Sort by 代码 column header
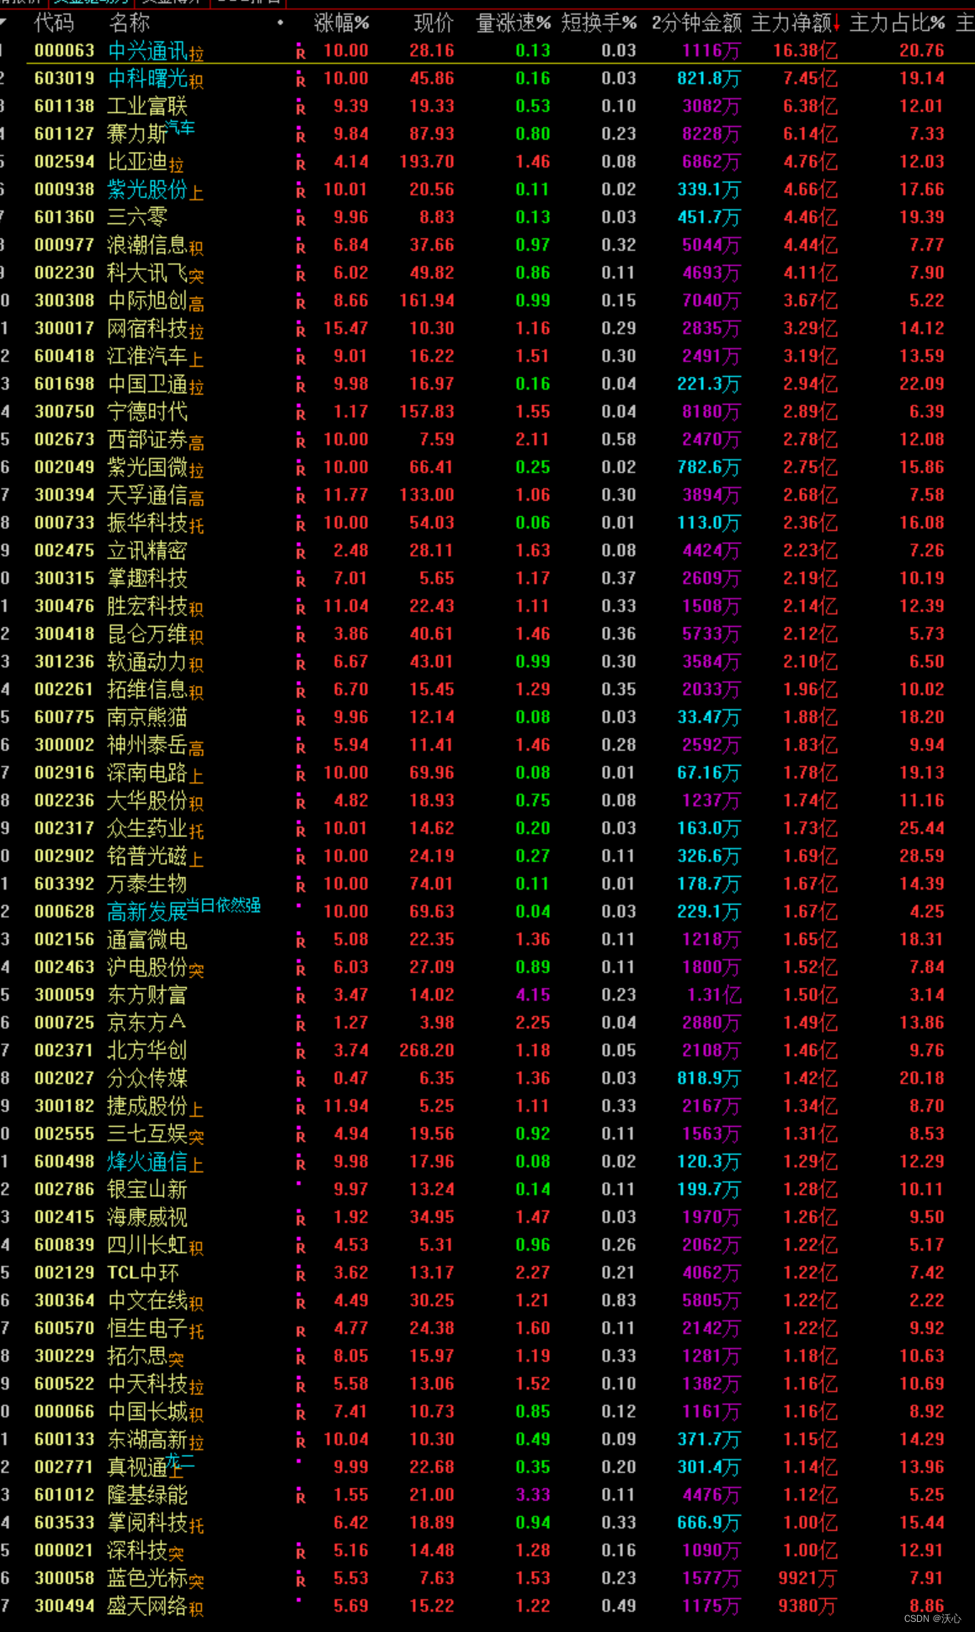 [x=54, y=23]
